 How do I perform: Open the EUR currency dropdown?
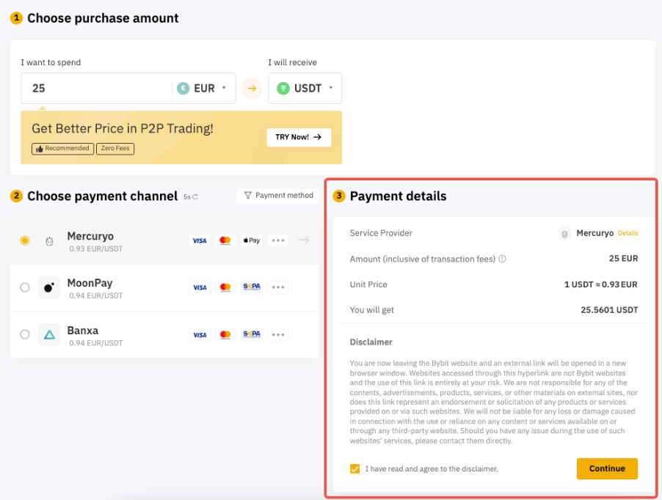pos(205,89)
